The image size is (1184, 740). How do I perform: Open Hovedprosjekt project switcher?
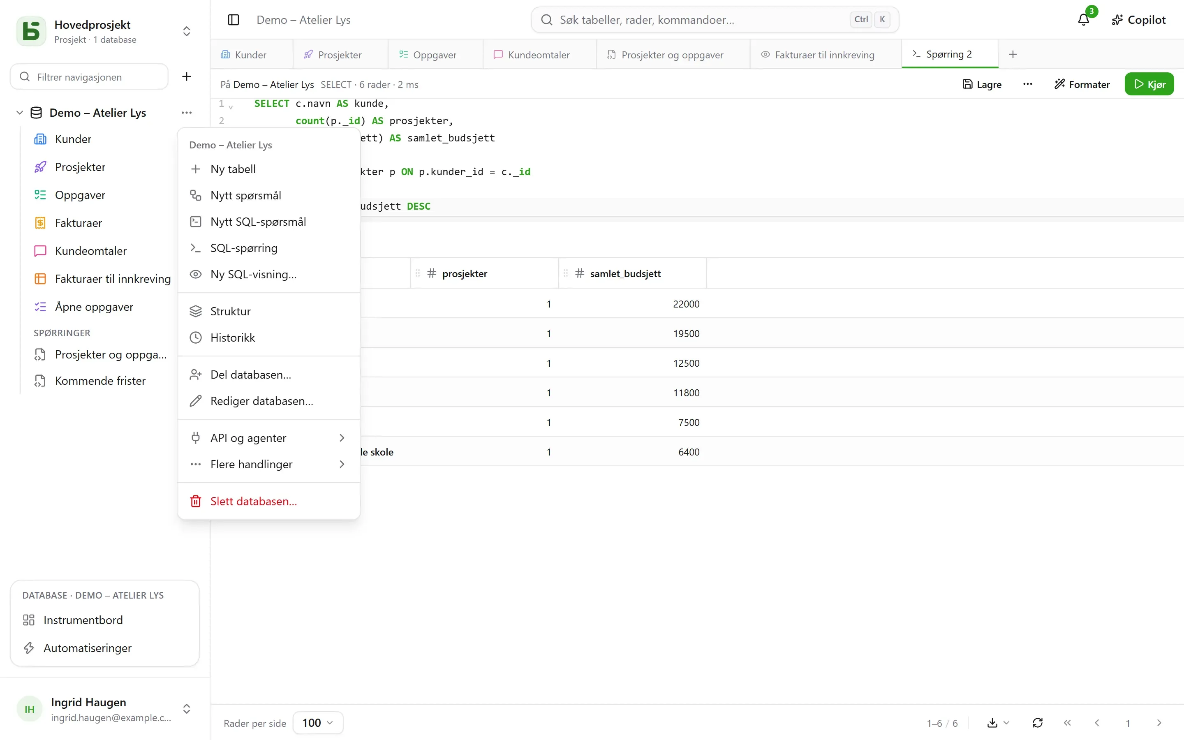pyautogui.click(x=186, y=31)
